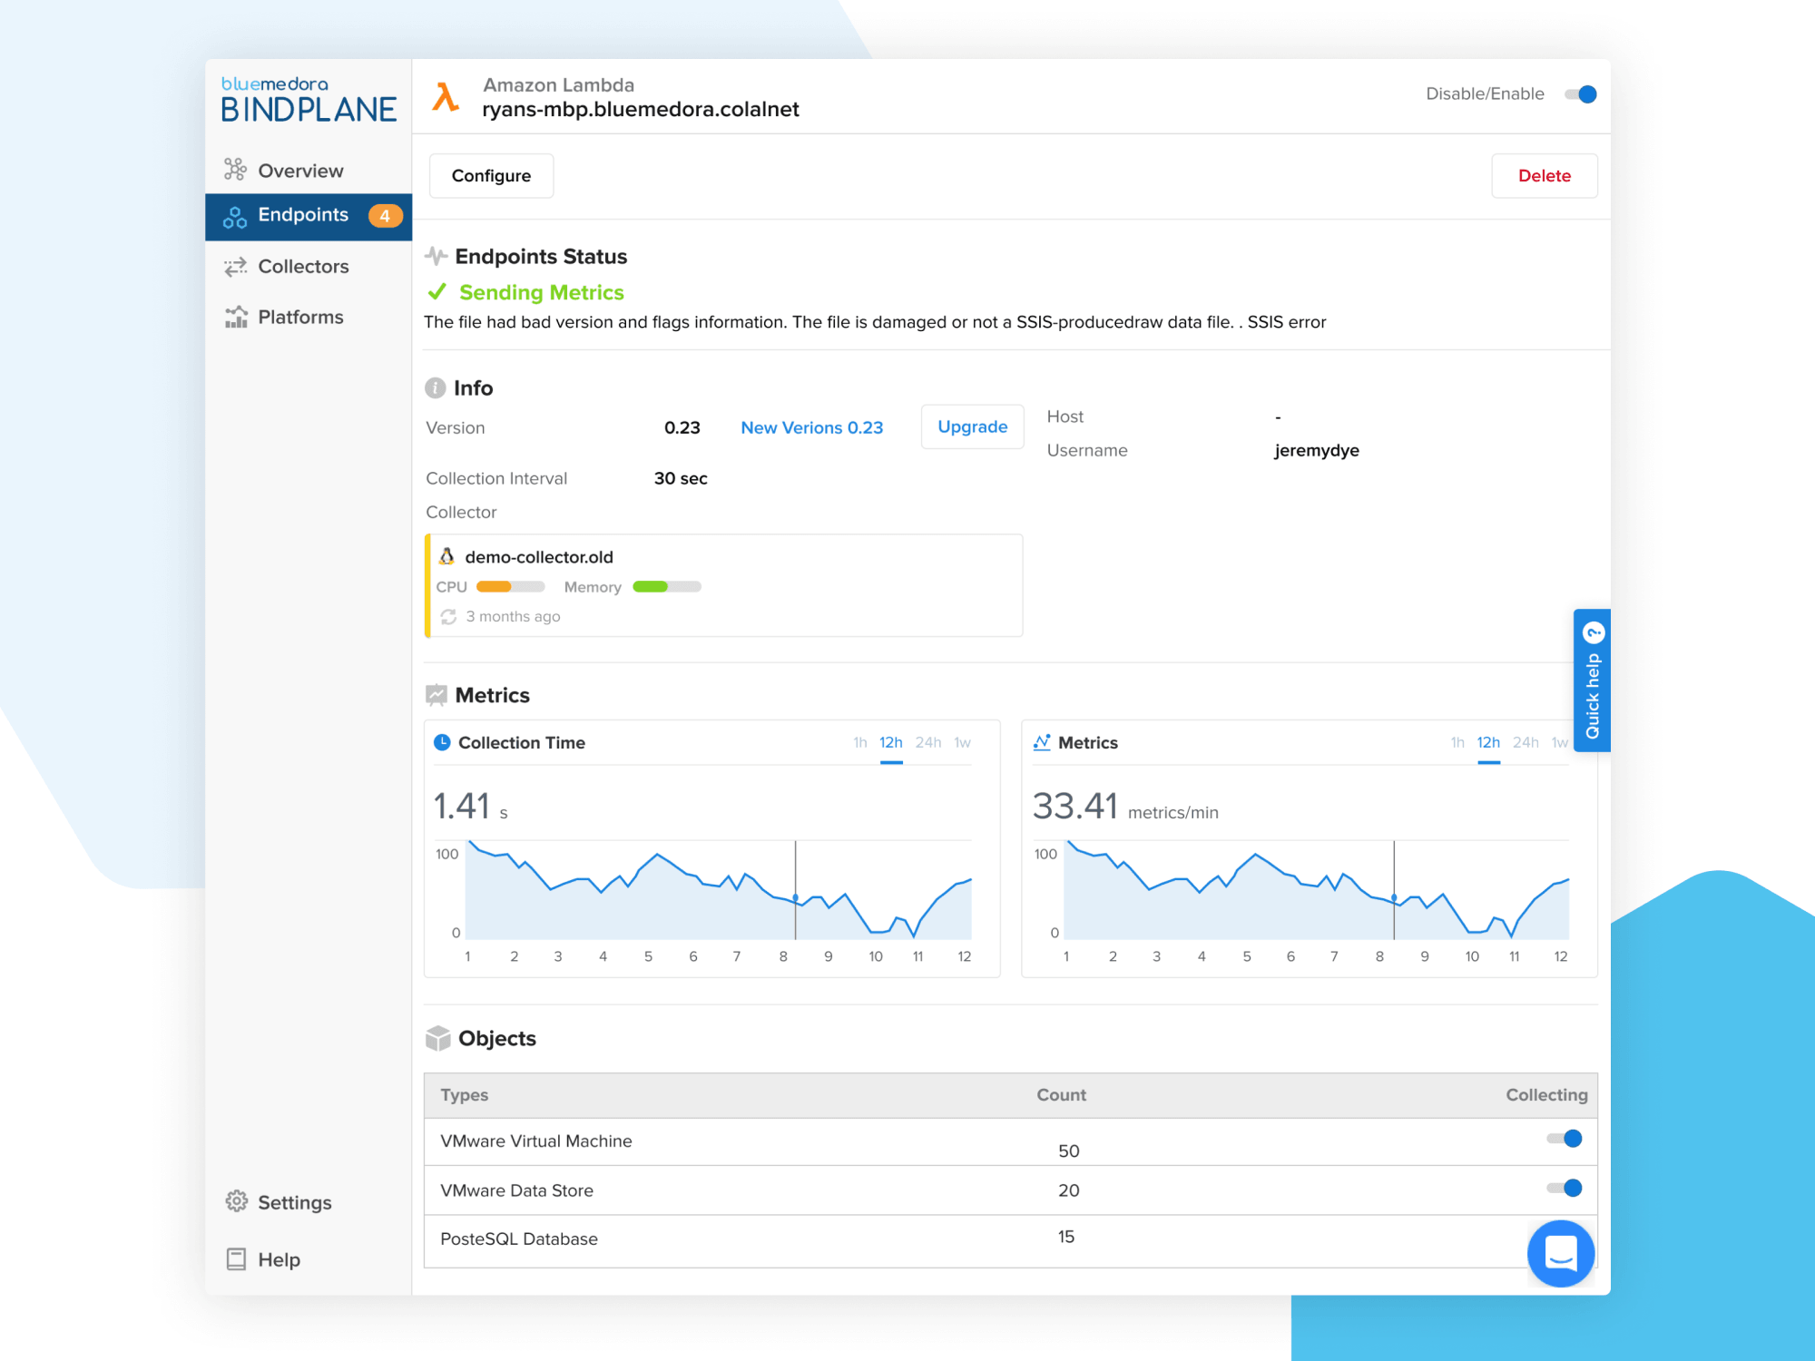Click the Upgrade button
Screen dimensions: 1815x1361
point(972,426)
